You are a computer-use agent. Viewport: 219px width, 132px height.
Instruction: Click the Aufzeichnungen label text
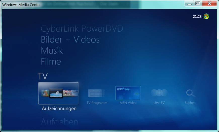click(x=59, y=109)
